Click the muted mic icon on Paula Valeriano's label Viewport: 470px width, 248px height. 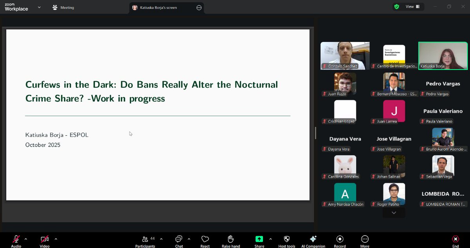coord(423,121)
